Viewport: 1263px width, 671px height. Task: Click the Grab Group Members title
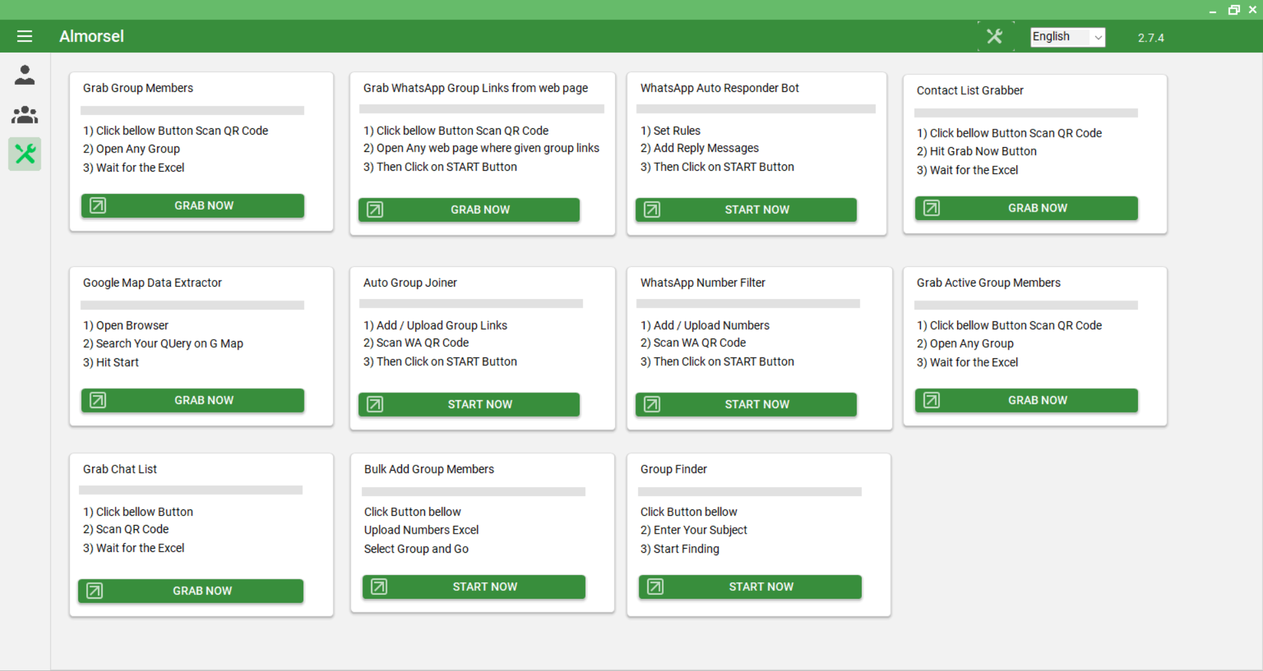coord(138,88)
